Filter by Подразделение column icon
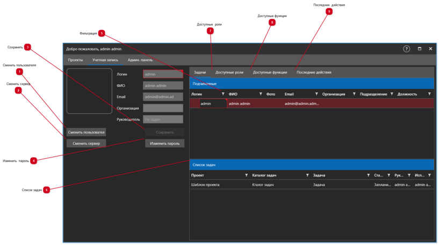This screenshot has height=245, width=439. tap(392, 94)
